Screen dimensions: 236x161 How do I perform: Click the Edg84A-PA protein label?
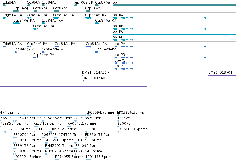point(12,44)
